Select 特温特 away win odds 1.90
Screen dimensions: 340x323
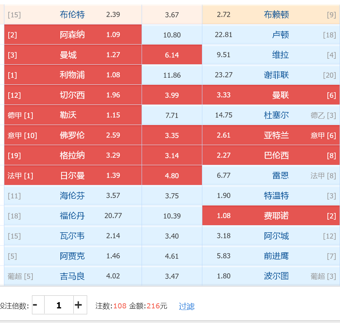pos(271,196)
